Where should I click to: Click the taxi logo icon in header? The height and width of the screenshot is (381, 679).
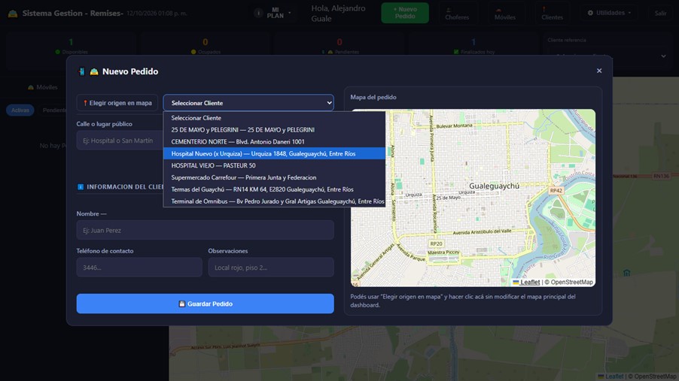pyautogui.click(x=13, y=14)
